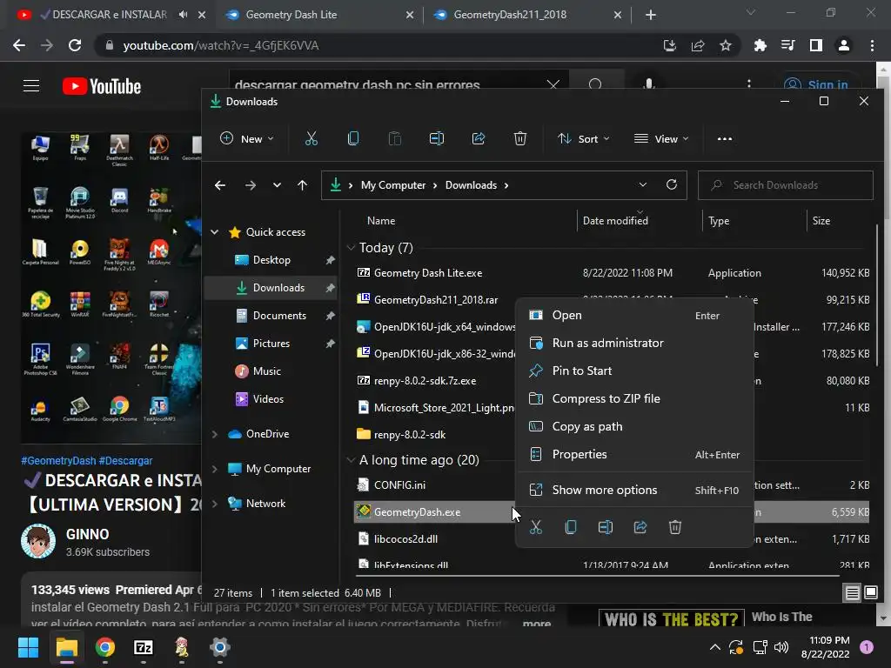Click Rename icon at context menu bottom
The width and height of the screenshot is (891, 668).
tap(606, 527)
